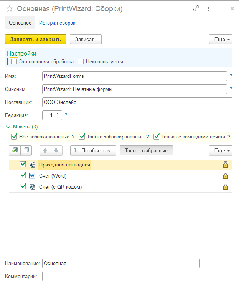The width and height of the screenshot is (239, 285).
Task: Move selected template down with arrow
Action: click(x=56, y=150)
